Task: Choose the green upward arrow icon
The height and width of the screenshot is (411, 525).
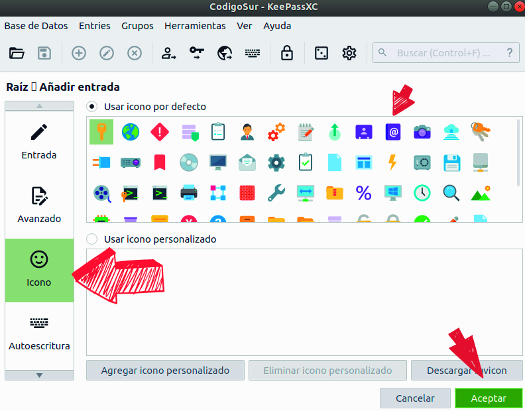Action: point(335,132)
